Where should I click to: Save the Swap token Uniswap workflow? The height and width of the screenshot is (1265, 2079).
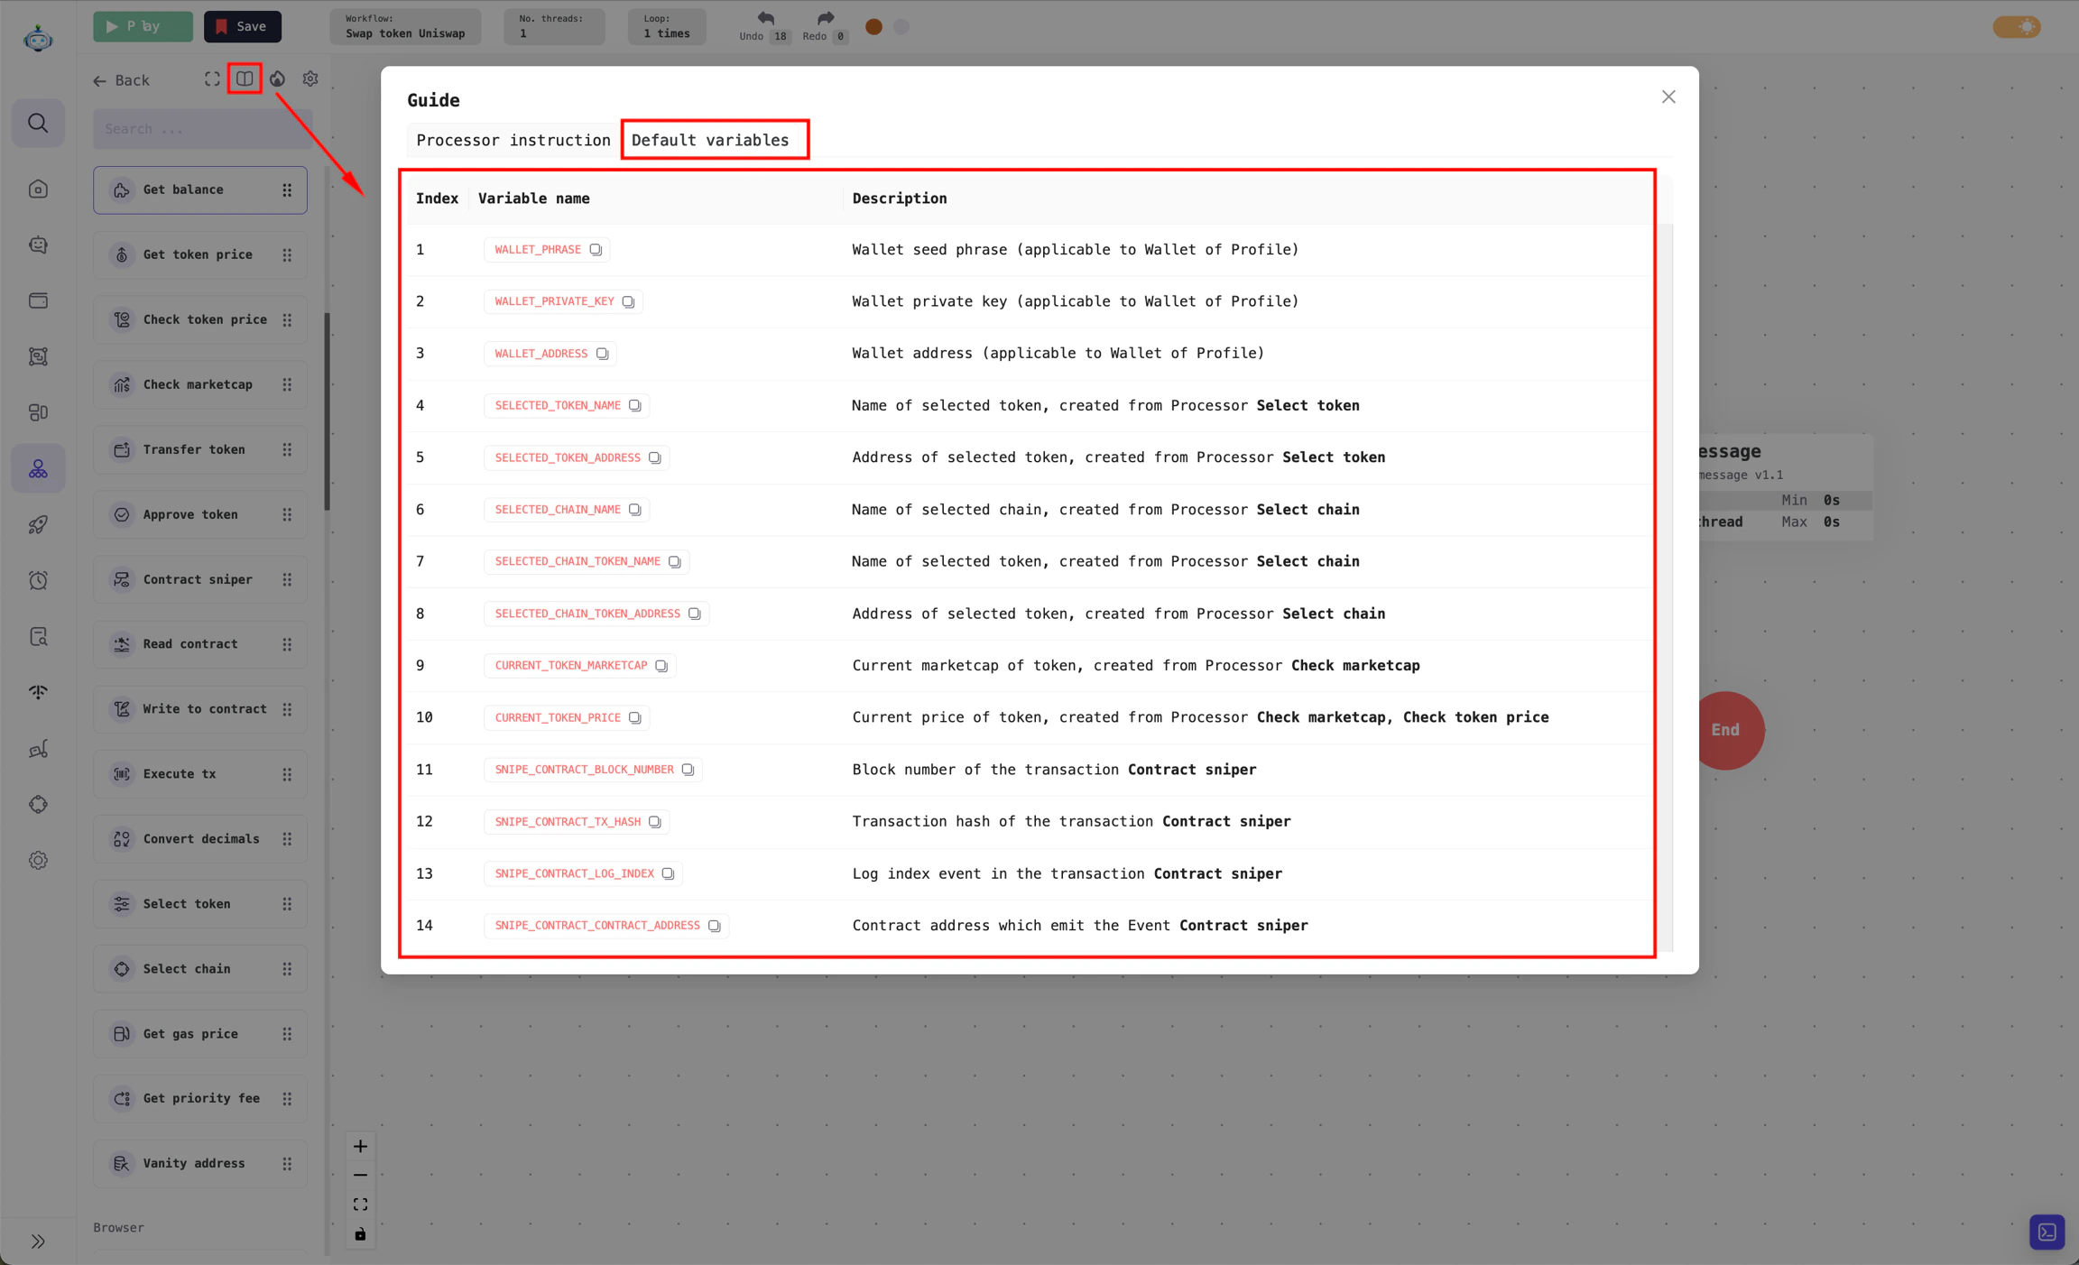[x=242, y=26]
